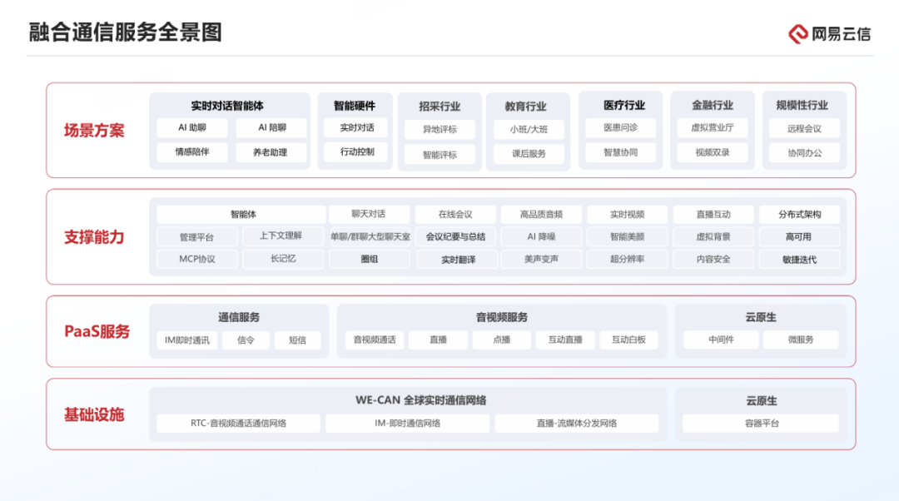Image resolution: width=899 pixels, height=501 pixels.
Task: Click the AI 陪聊 cell
Action: click(x=271, y=128)
